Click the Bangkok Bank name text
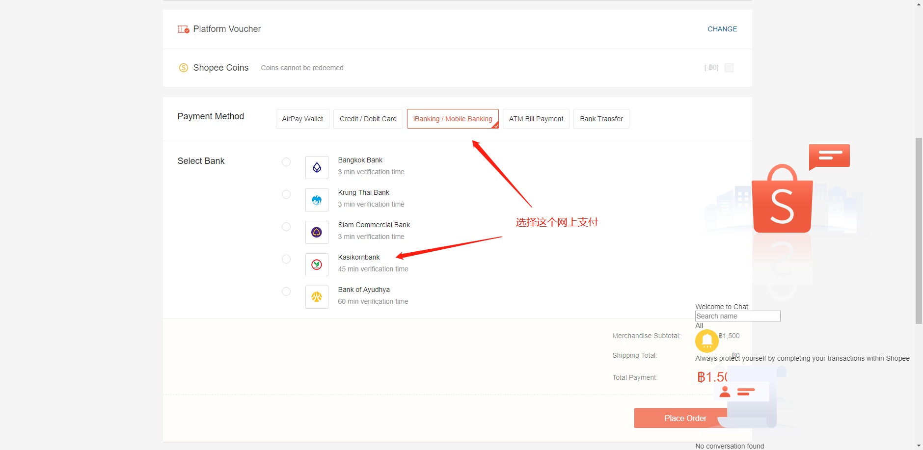Viewport: 923px width, 450px height. [360, 160]
